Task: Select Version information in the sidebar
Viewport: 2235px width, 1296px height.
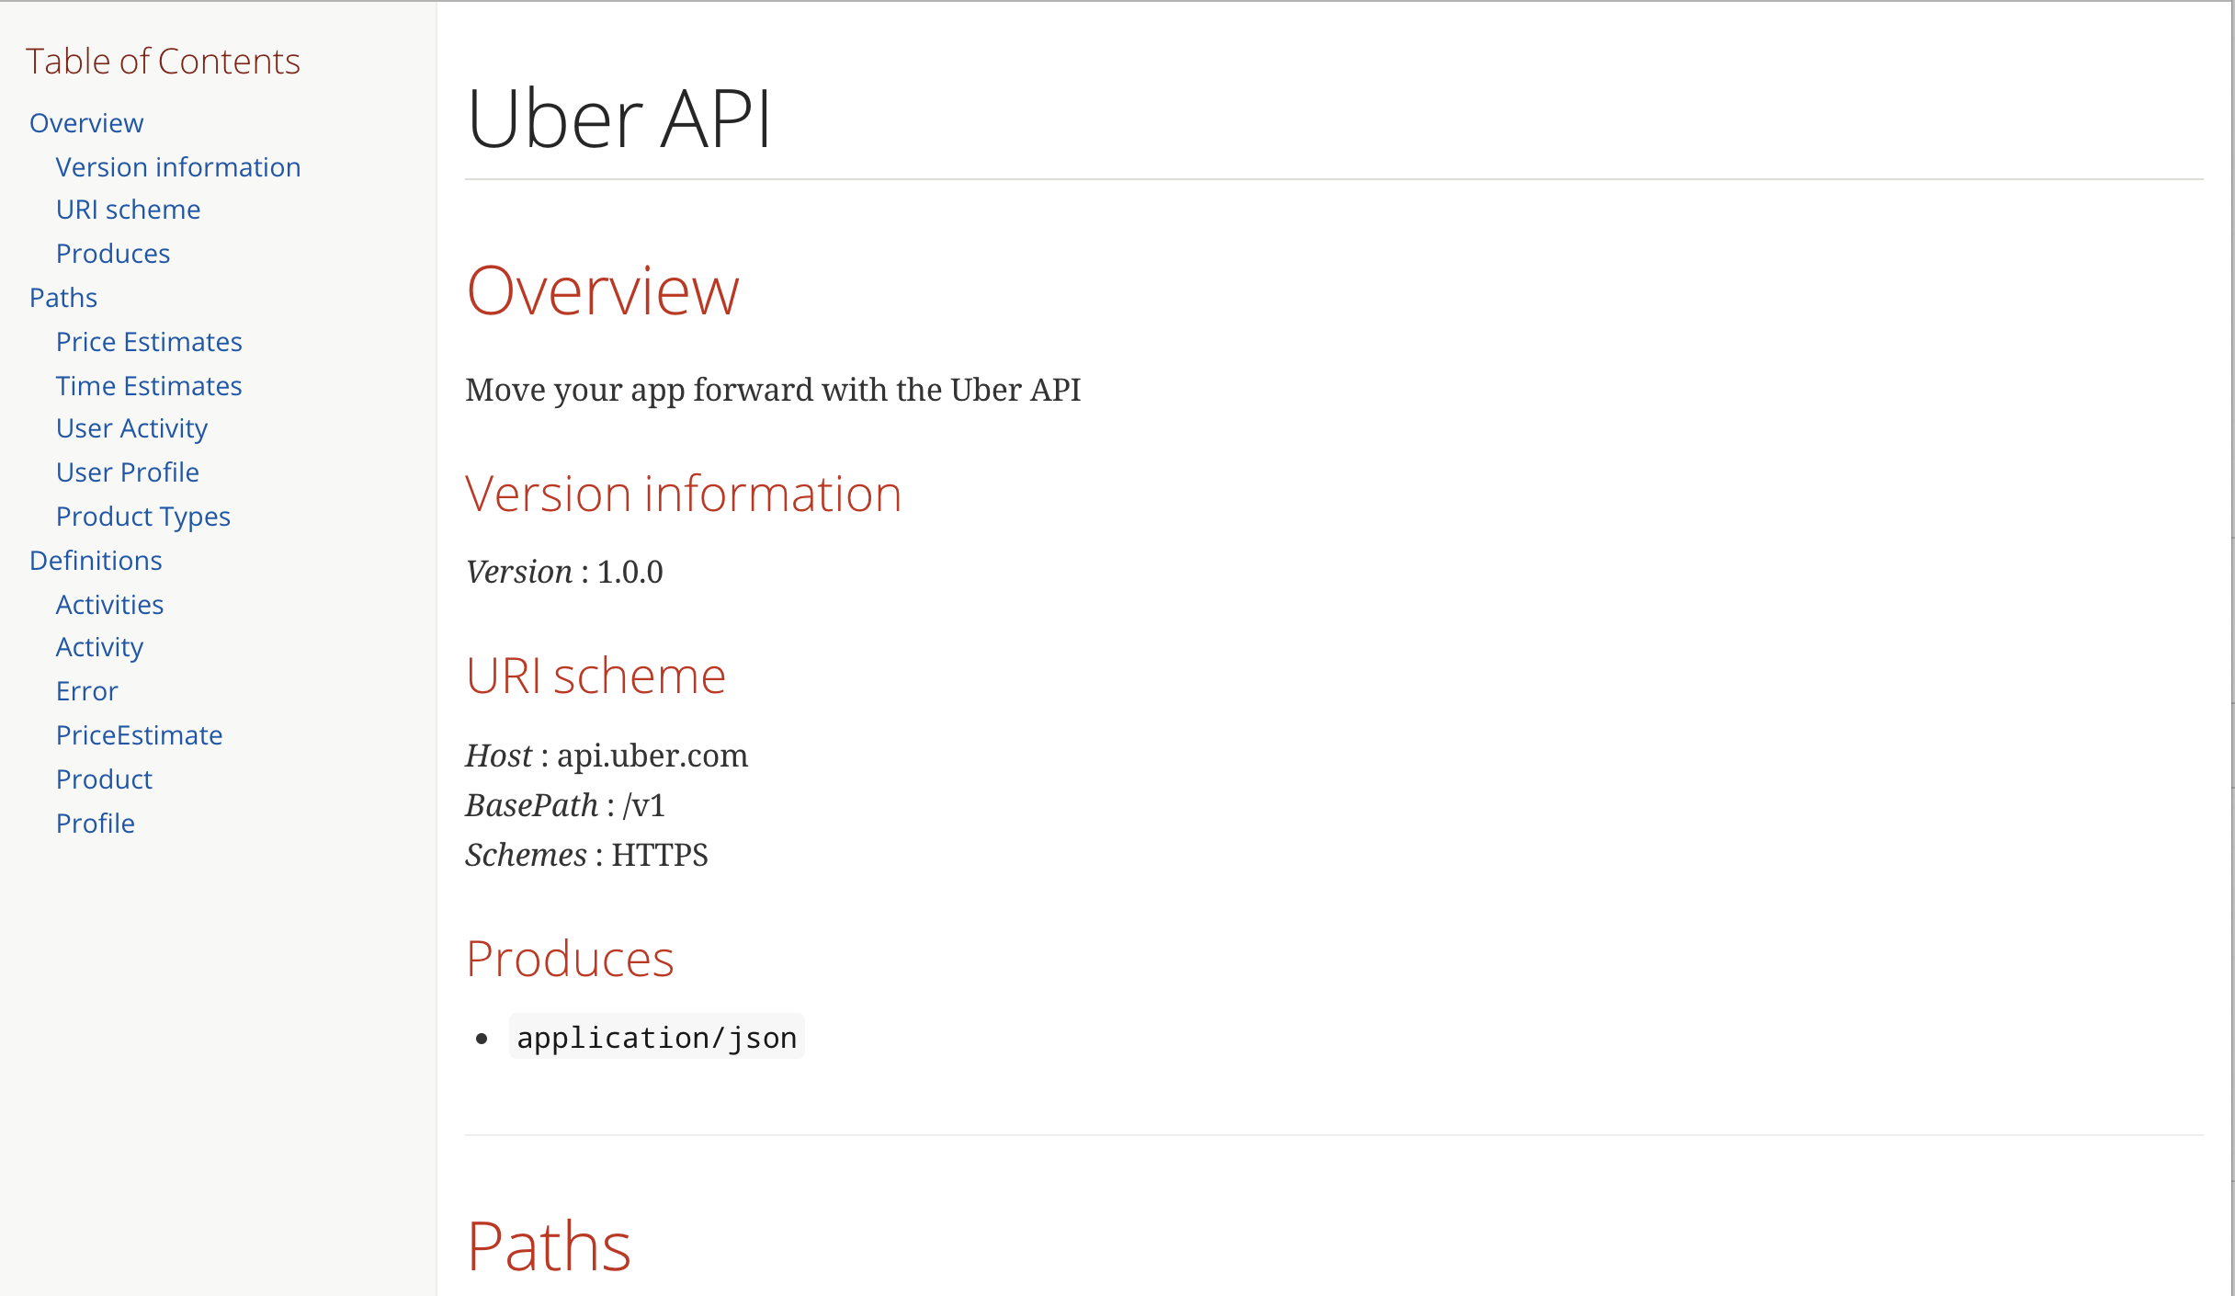Action: click(x=178, y=166)
